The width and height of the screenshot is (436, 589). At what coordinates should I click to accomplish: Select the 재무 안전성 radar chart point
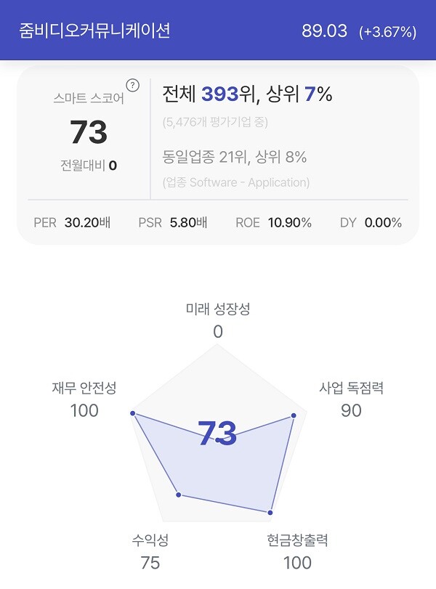coord(132,413)
